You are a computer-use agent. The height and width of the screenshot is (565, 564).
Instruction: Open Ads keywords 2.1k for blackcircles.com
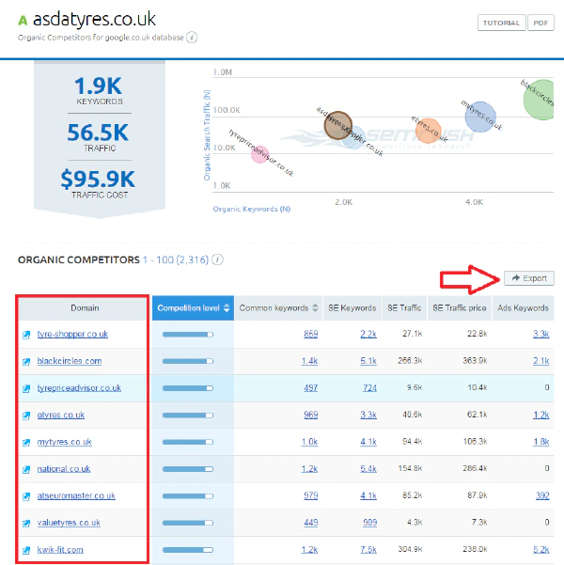[x=540, y=361]
